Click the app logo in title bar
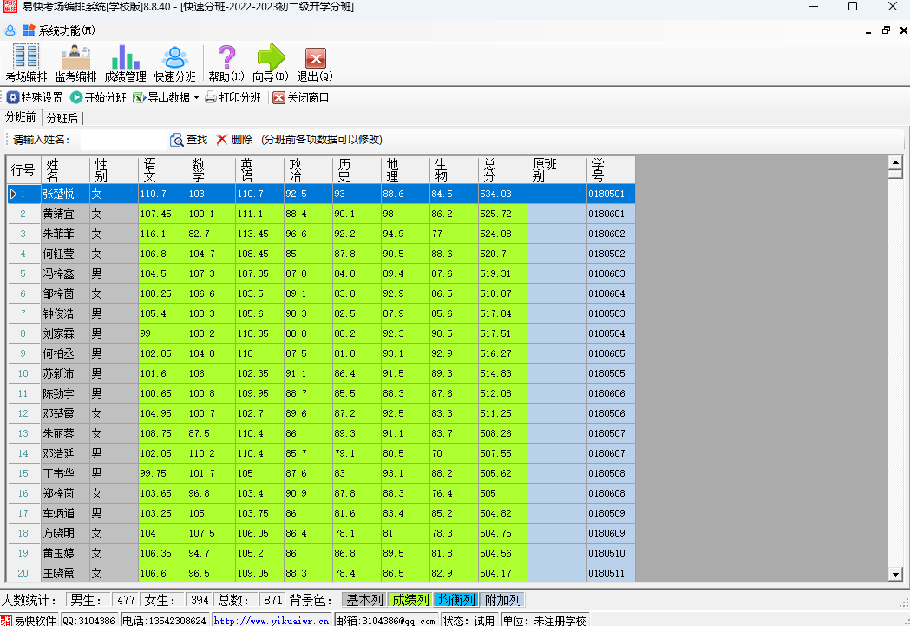Image resolution: width=910 pixels, height=626 pixels. (10, 6)
